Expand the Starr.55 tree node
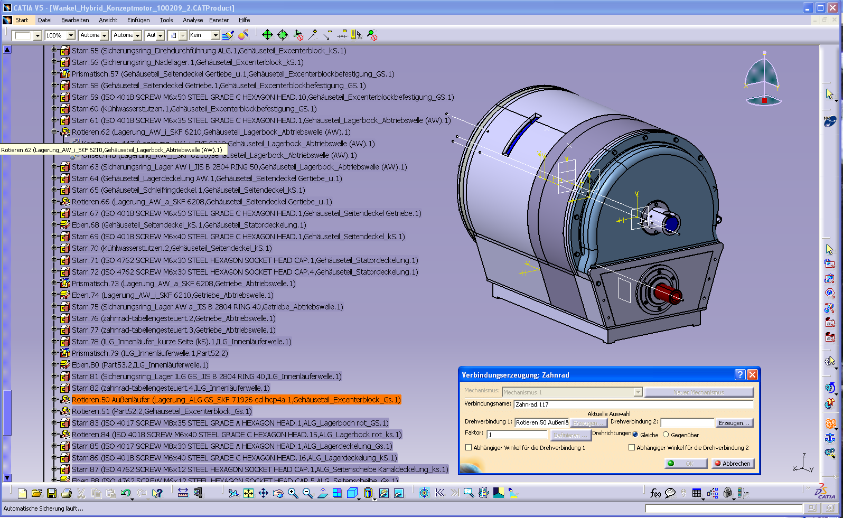Image resolution: width=843 pixels, height=518 pixels. click(54, 51)
